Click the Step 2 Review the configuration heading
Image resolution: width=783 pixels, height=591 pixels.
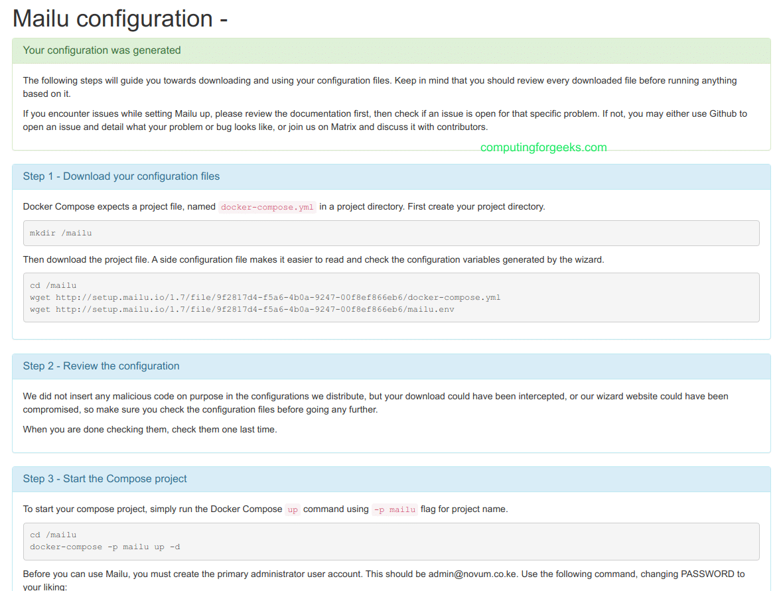[x=102, y=366]
